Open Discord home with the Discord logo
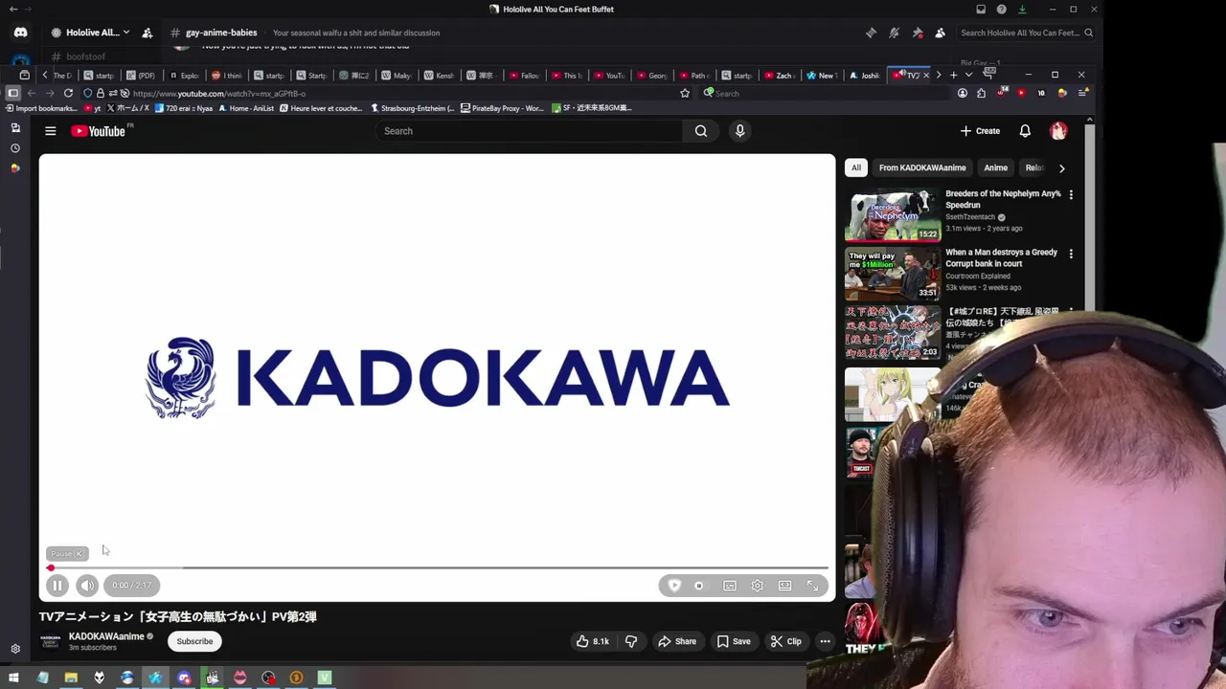 (x=21, y=33)
